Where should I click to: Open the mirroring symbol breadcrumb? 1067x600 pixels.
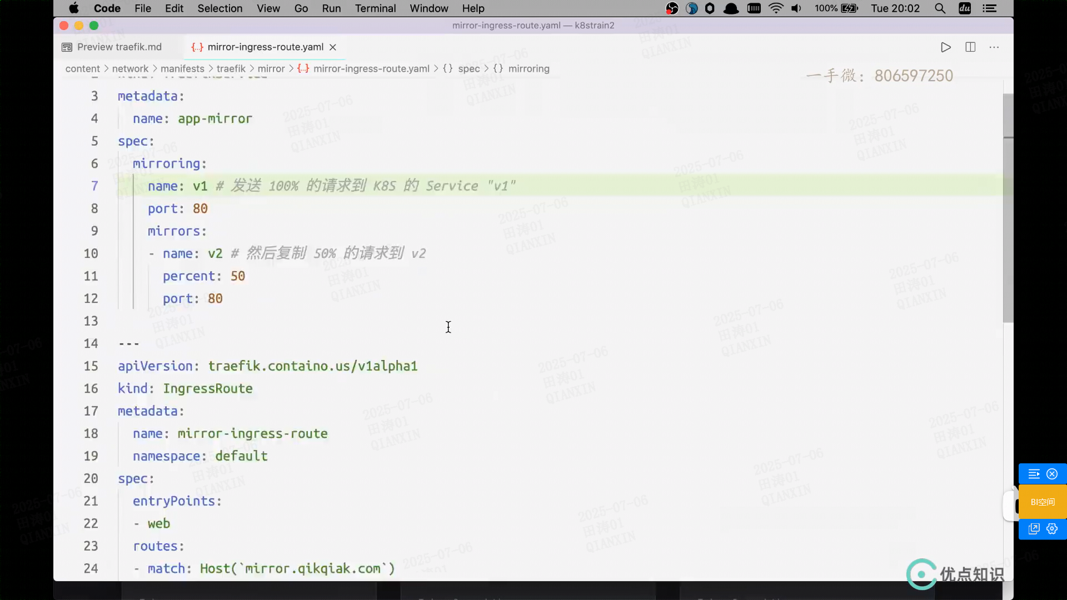coord(528,69)
